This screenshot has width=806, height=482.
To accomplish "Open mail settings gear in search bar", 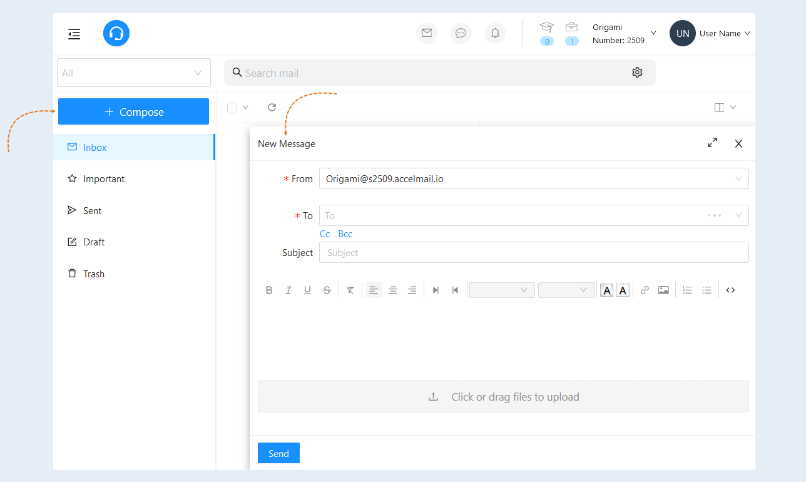I will click(x=637, y=73).
